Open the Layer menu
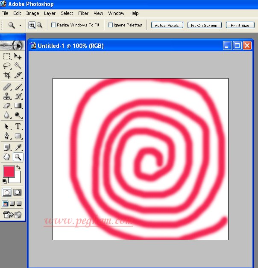The height and width of the screenshot is (268, 258). (50, 13)
